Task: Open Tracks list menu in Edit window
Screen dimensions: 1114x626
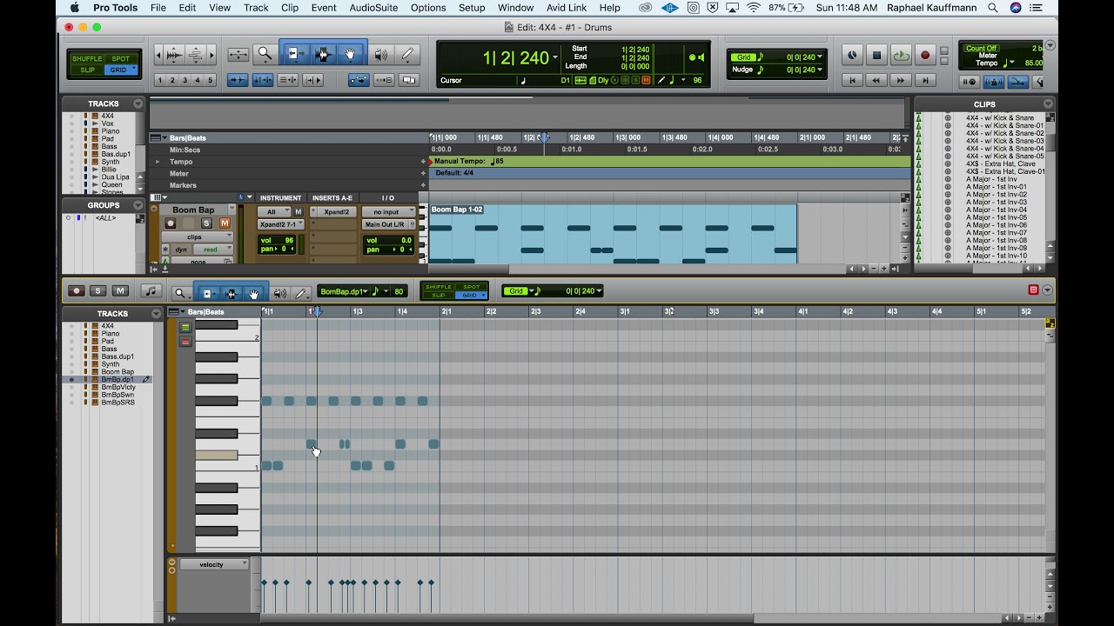Action: pos(138,103)
